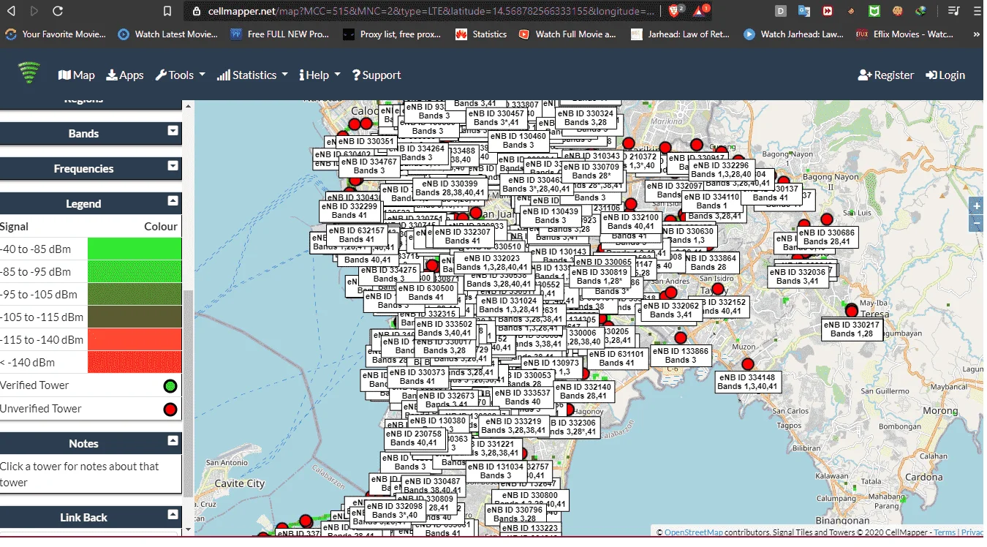Open the OpenStreetMap attribution link

pos(693,532)
